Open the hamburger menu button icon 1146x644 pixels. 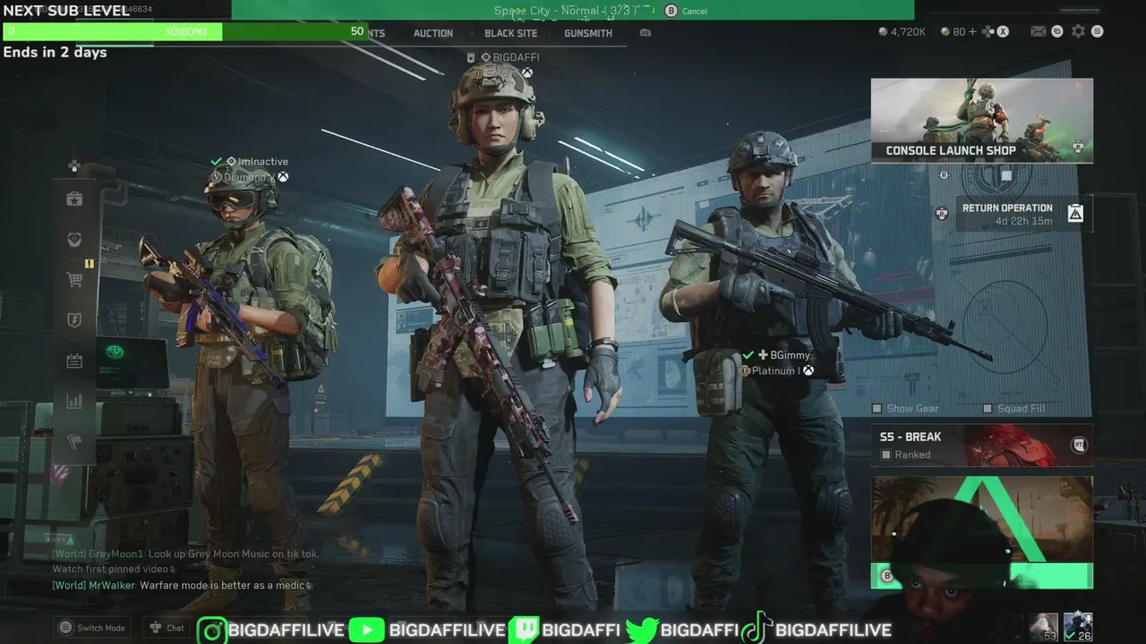(x=1097, y=31)
